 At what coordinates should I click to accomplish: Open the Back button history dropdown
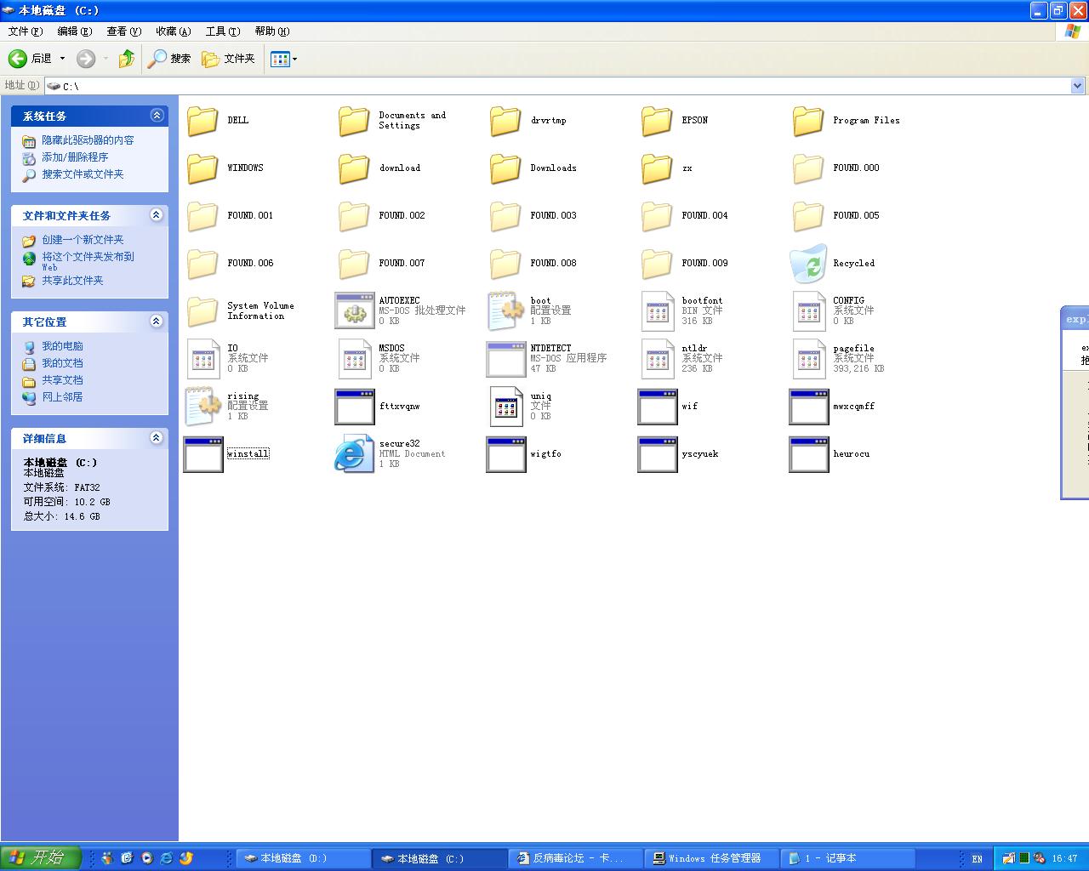(62, 59)
